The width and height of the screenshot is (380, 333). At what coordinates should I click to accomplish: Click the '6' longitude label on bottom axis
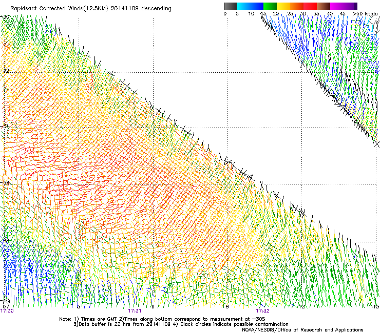pyautogui.click(x=153, y=307)
